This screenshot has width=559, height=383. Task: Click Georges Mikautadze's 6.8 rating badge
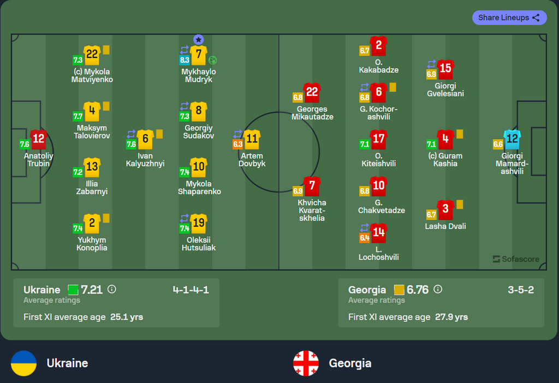pyautogui.click(x=298, y=97)
